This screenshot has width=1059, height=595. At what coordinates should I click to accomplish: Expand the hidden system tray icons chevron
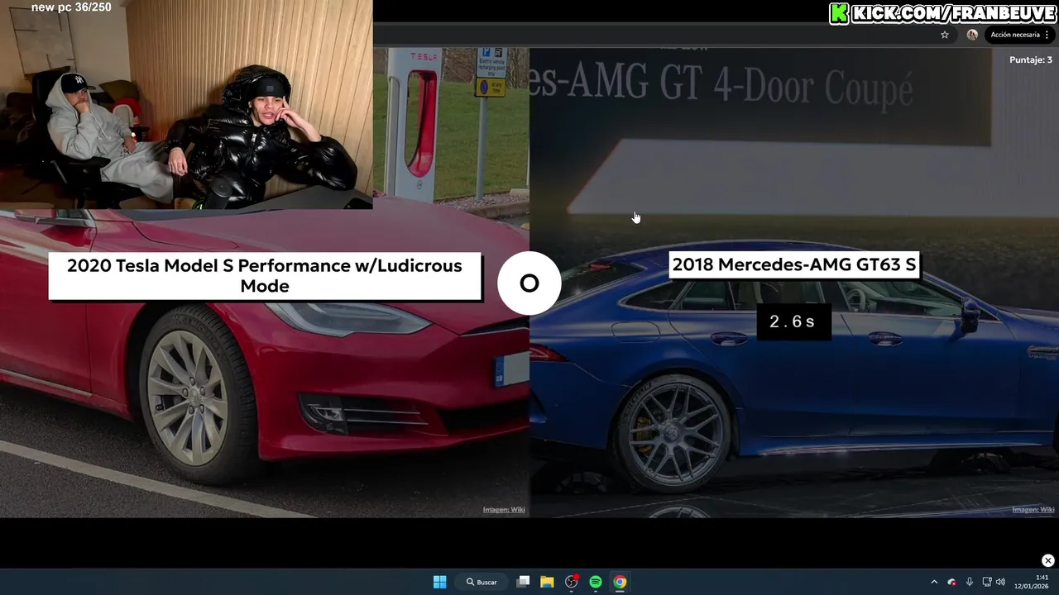934,582
